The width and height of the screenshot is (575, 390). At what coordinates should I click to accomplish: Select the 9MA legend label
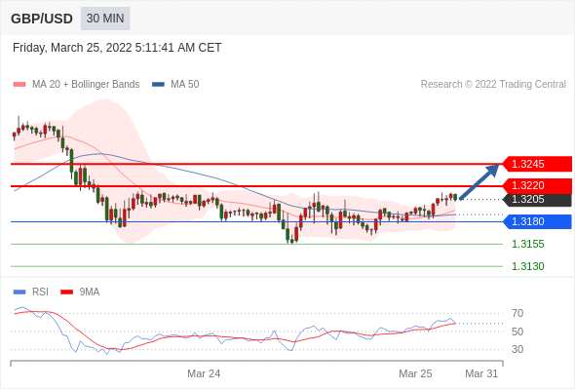(90, 292)
